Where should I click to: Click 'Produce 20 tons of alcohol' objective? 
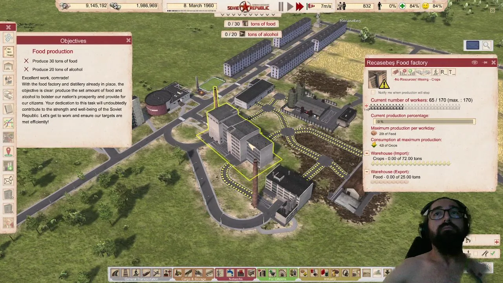(57, 69)
